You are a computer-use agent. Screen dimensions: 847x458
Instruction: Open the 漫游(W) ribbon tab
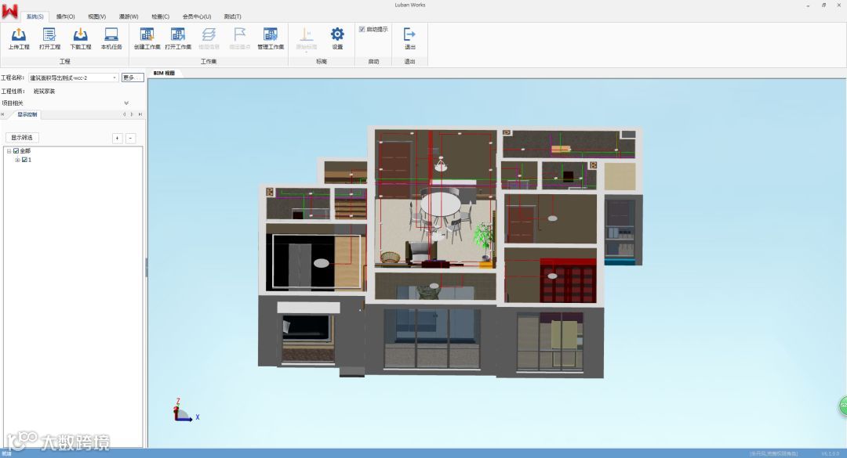tap(129, 16)
